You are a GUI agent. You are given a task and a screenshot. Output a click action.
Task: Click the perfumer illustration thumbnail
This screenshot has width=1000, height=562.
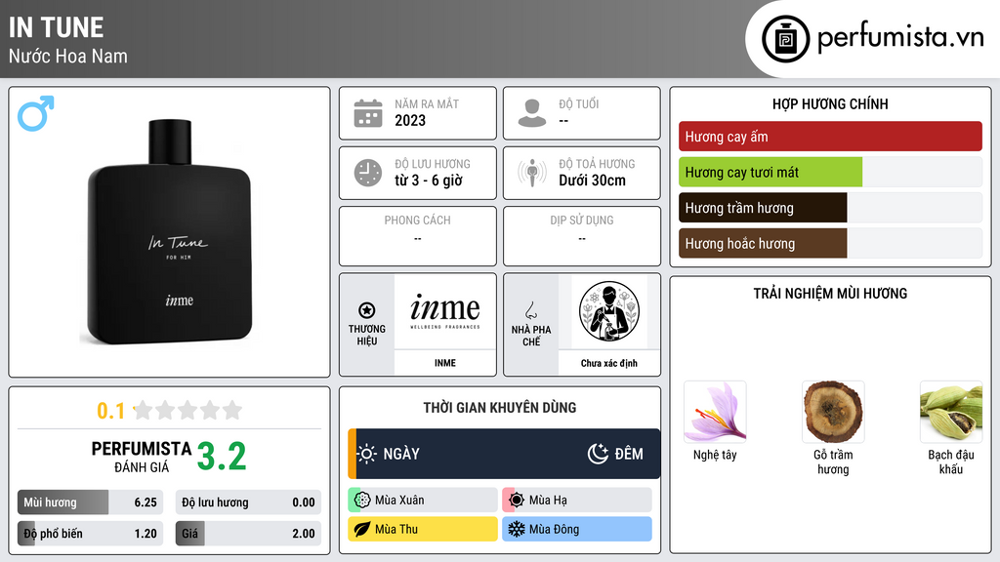pos(609,311)
